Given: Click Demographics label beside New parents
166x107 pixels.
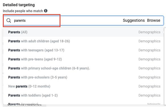Looking at the screenshot, I should (x=149, y=86).
